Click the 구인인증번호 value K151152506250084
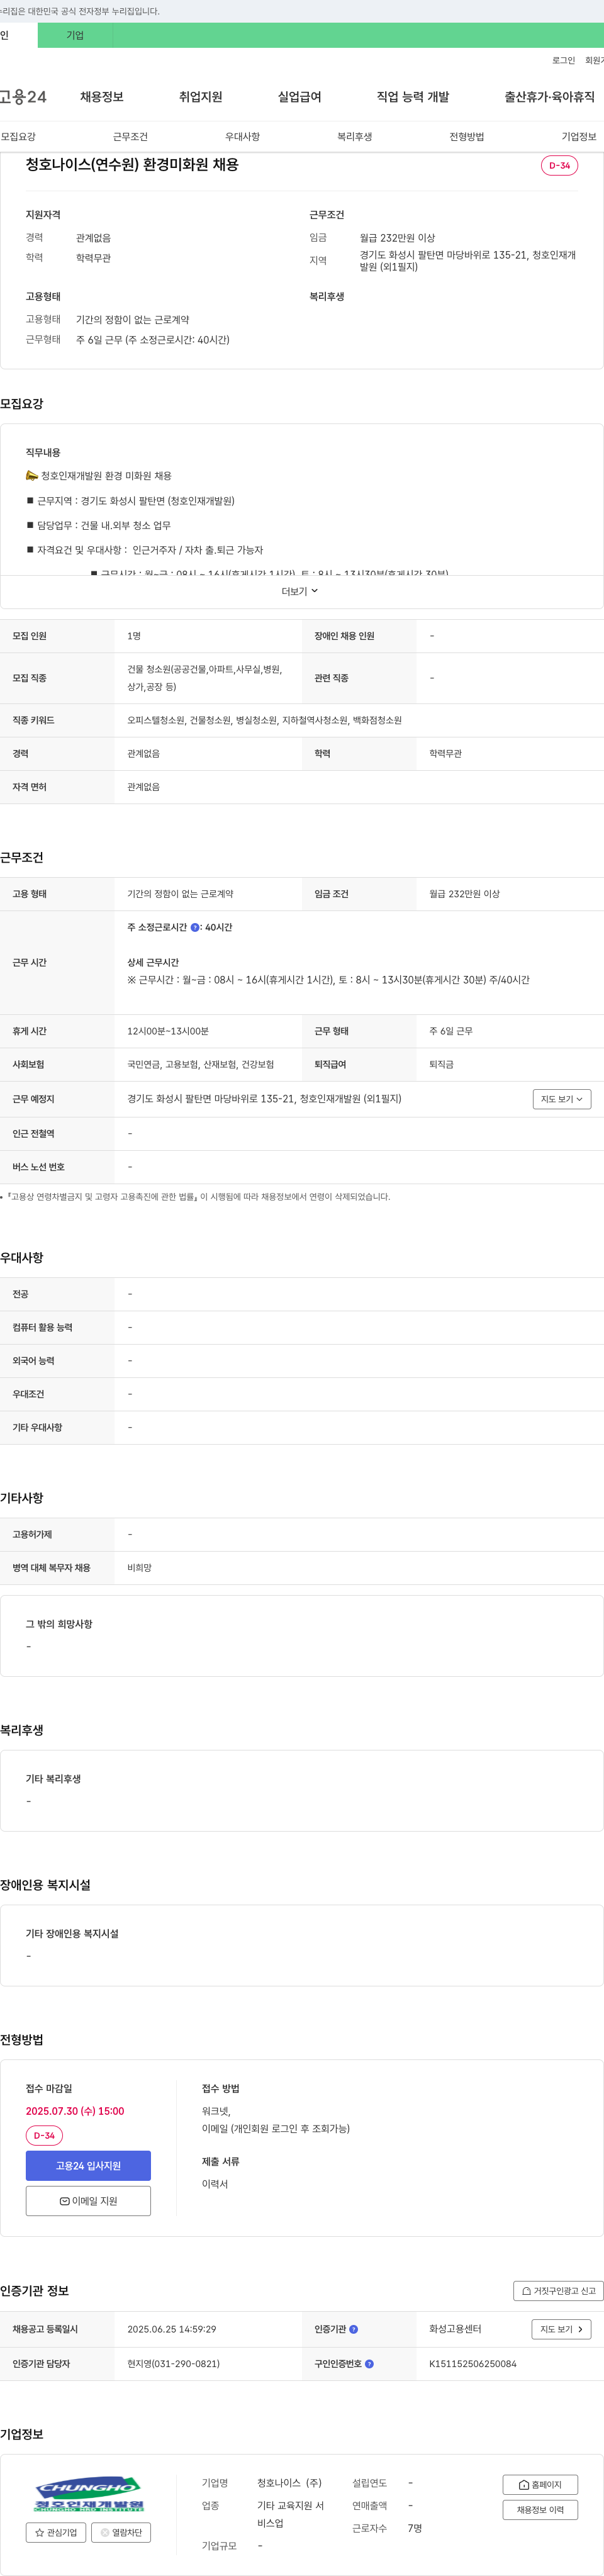604x2576 pixels. coord(473,2364)
